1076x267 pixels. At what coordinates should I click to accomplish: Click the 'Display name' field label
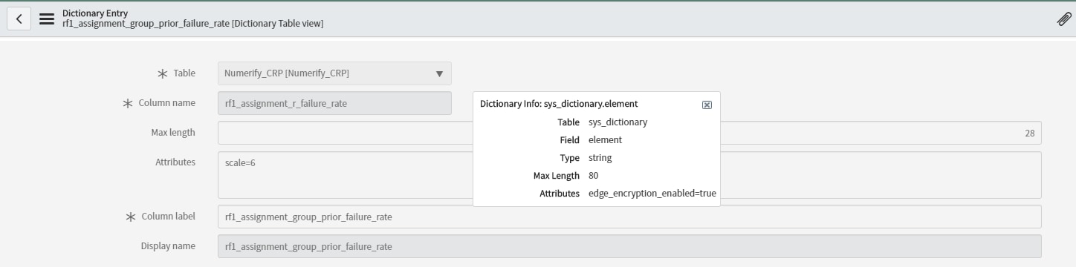(168, 246)
